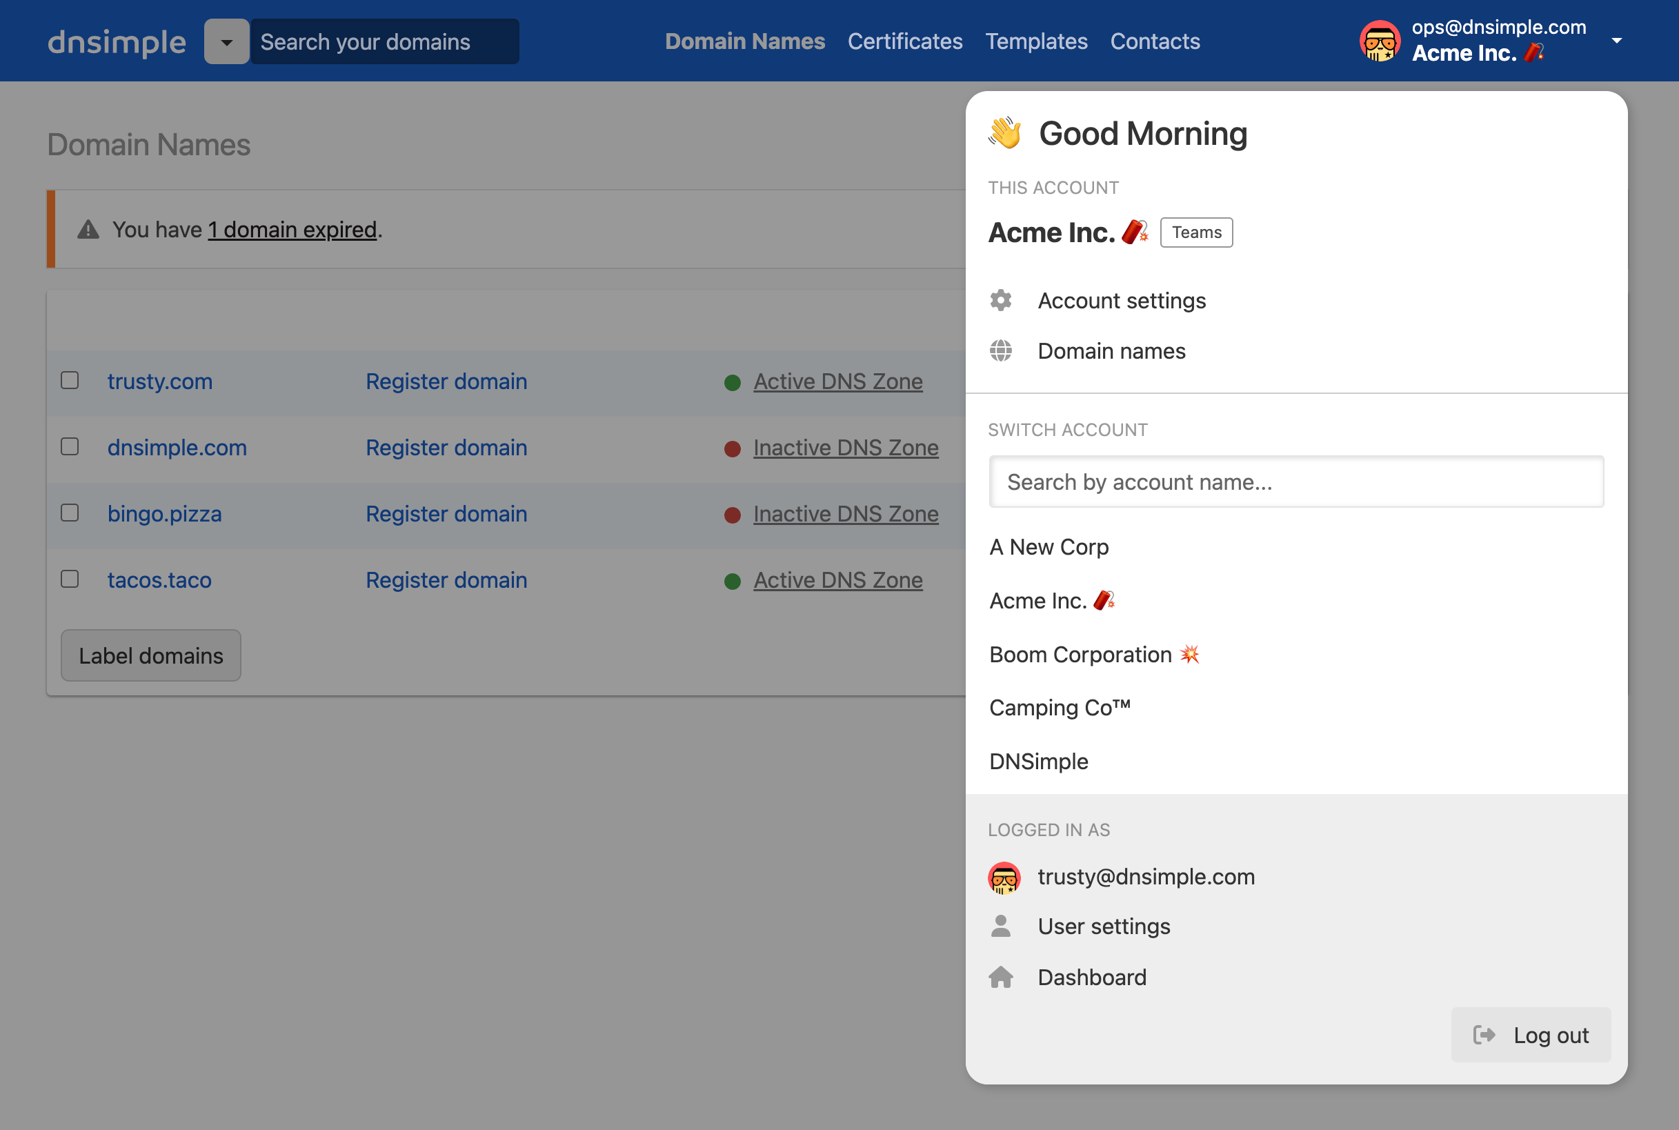
Task: Open Inactive DNS Zone for dnsimple.com
Action: (x=845, y=448)
